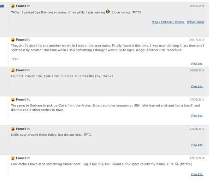
Task: Click the Found it smiley on 07/16/2014 log
Action: click(x=13, y=158)
